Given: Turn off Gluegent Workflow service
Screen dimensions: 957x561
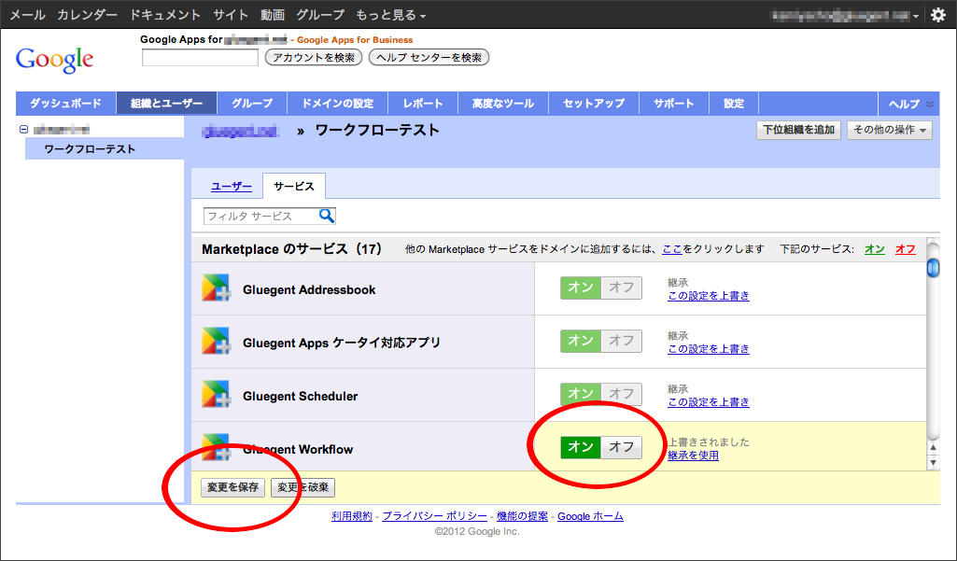Looking at the screenshot, I should pyautogui.click(x=622, y=448).
